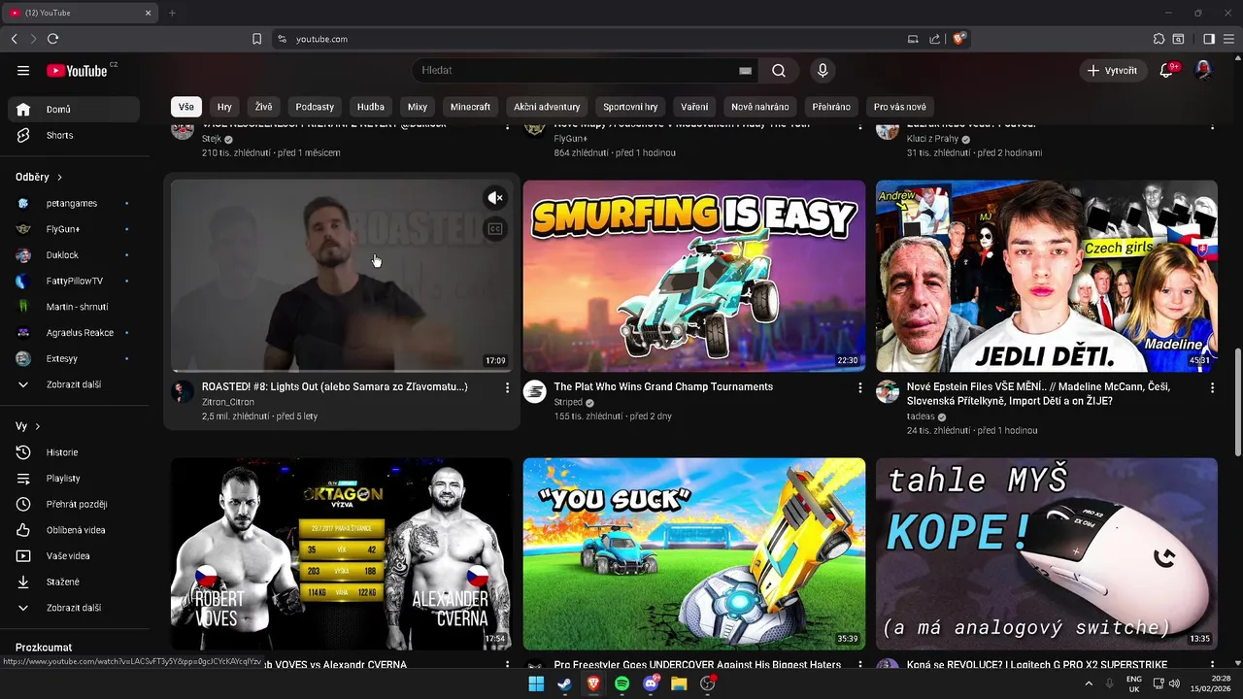Open Windows Start menu
Viewport: 1243px width, 699px height.
pyautogui.click(x=536, y=684)
